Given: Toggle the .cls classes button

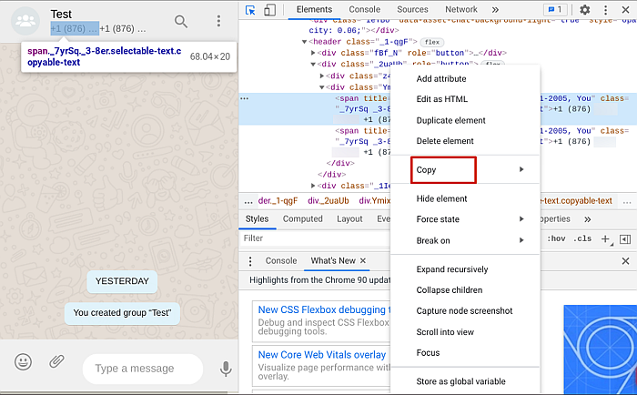Looking at the screenshot, I should tap(582, 238).
